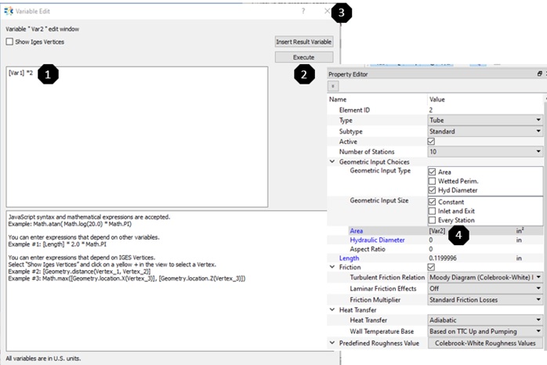Close the Variable Edit window
Screen dimensions: 547x365
pos(326,12)
